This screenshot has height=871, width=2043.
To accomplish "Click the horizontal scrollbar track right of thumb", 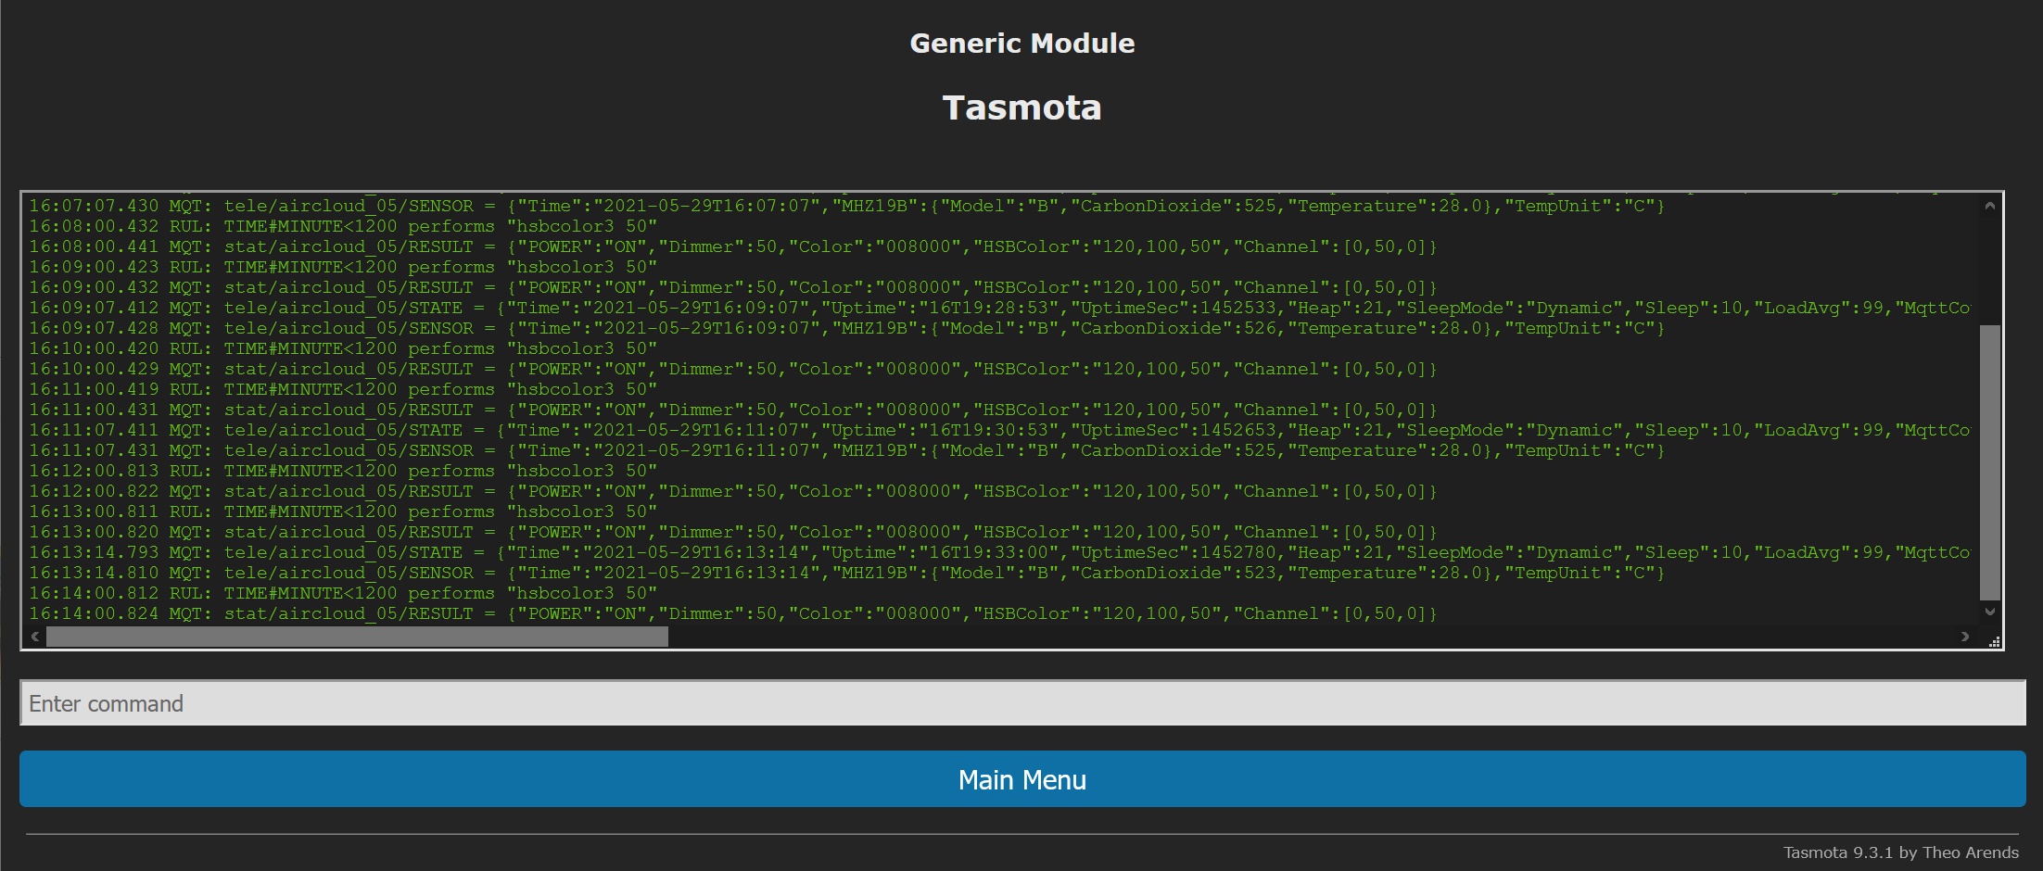I will point(1298,637).
